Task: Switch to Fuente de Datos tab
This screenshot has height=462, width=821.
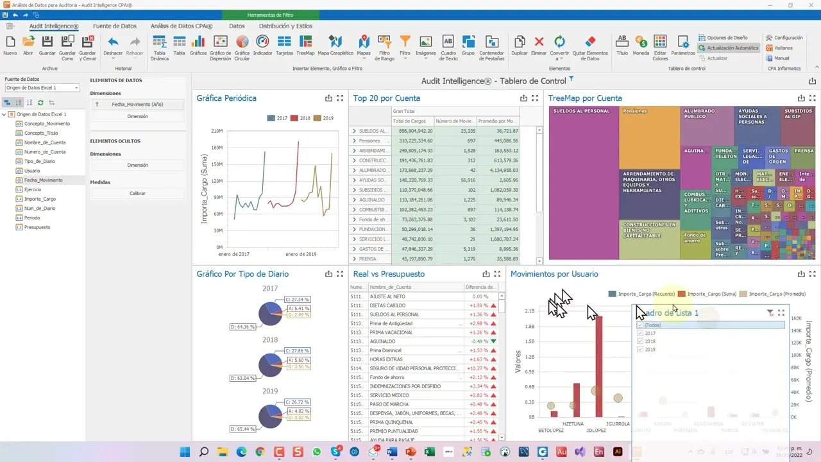Action: click(x=115, y=26)
